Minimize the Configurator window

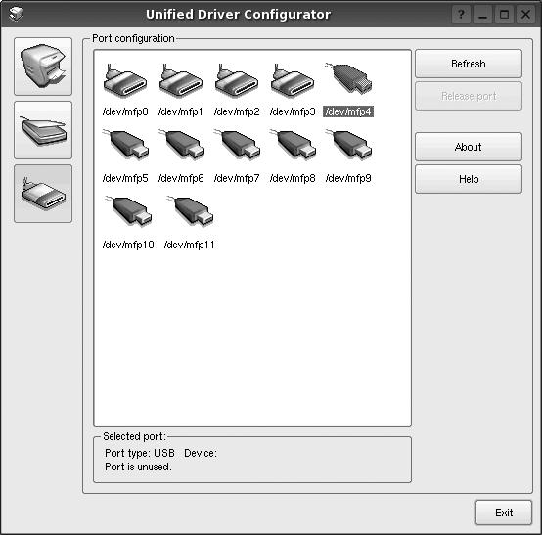click(x=482, y=15)
